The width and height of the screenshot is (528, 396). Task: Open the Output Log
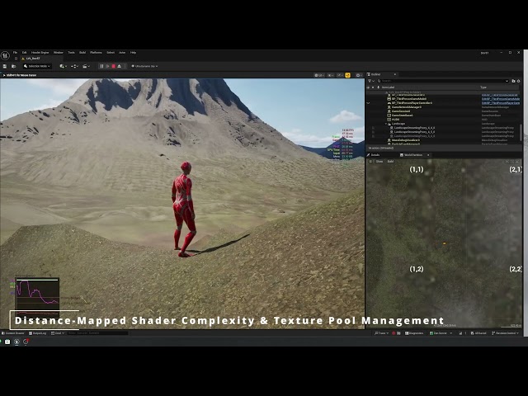[x=37, y=333]
